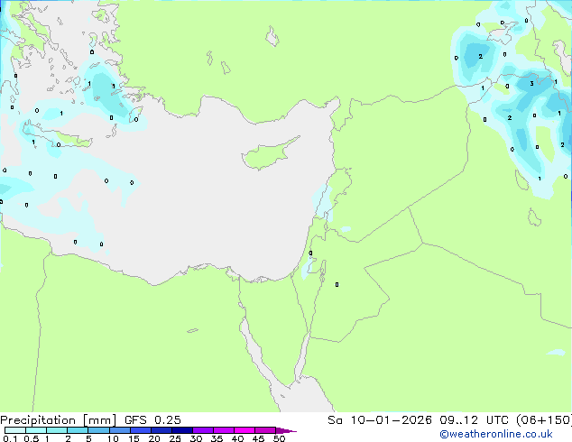Screen dimensions: 572x442
Task: Click the 'GFS 0.25' model label
Action: 152,420
